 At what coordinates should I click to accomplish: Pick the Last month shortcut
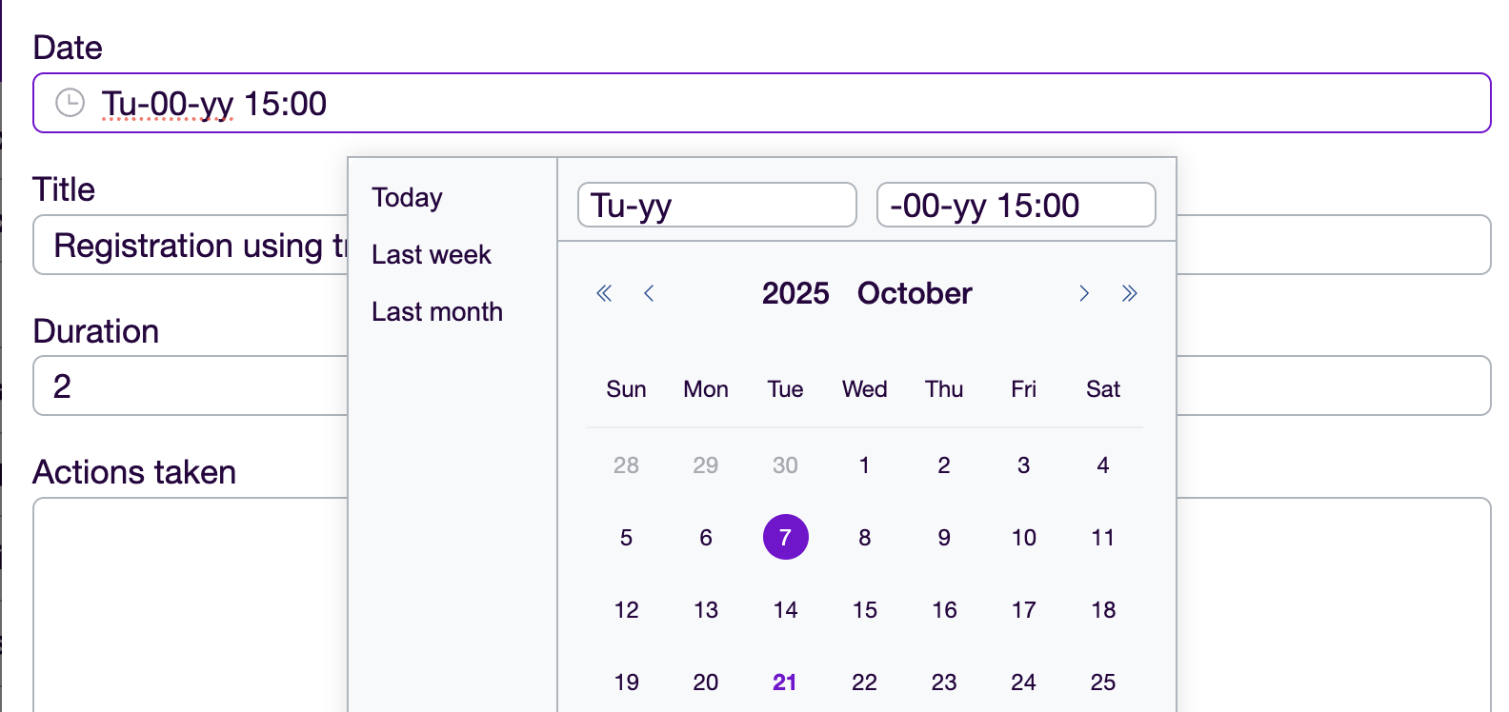click(436, 312)
